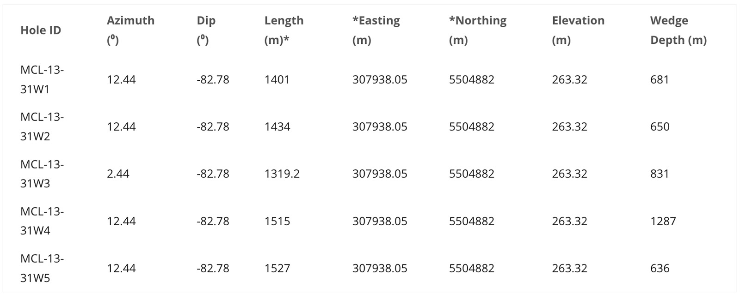Select the Azimuth column header
The image size is (740, 294).
point(130,30)
